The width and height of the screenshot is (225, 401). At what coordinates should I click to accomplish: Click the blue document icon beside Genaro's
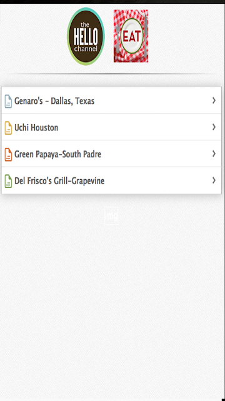click(8, 102)
